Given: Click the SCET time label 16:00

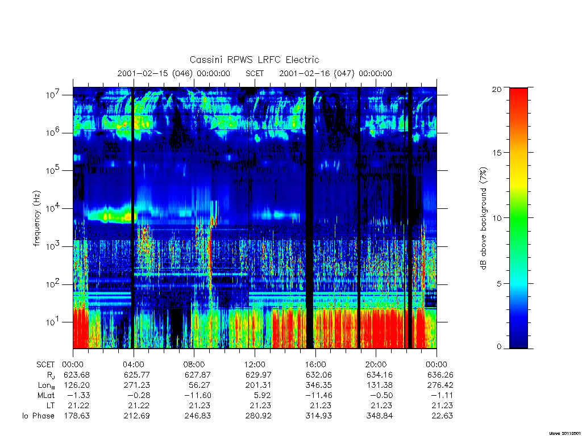Looking at the screenshot, I should coord(315,364).
